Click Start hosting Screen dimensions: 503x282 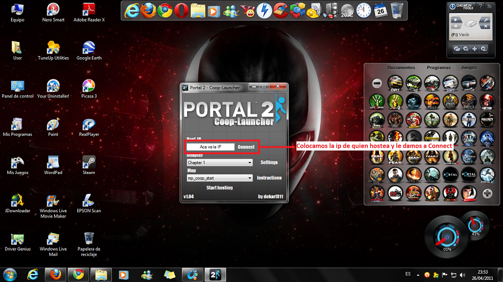coord(219,188)
